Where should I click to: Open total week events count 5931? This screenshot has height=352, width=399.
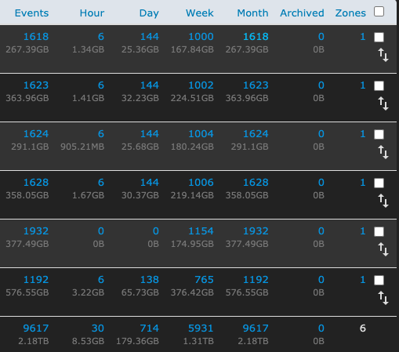pos(201,328)
